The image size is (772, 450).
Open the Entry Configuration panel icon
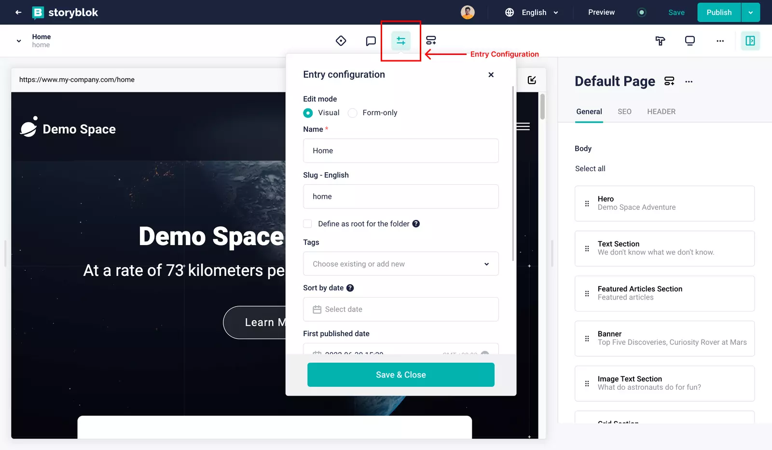click(400, 41)
